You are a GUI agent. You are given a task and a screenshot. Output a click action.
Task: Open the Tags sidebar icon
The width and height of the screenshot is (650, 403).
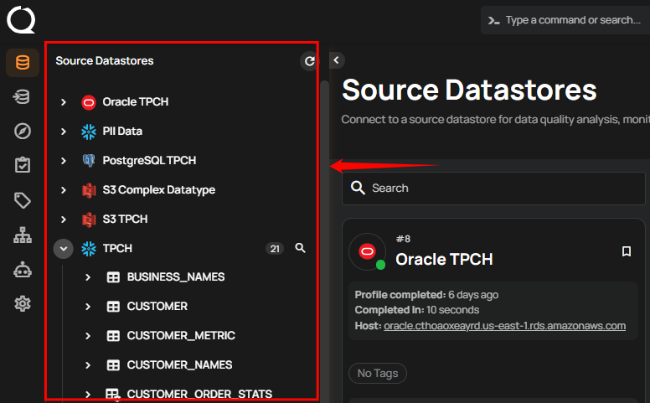point(23,200)
